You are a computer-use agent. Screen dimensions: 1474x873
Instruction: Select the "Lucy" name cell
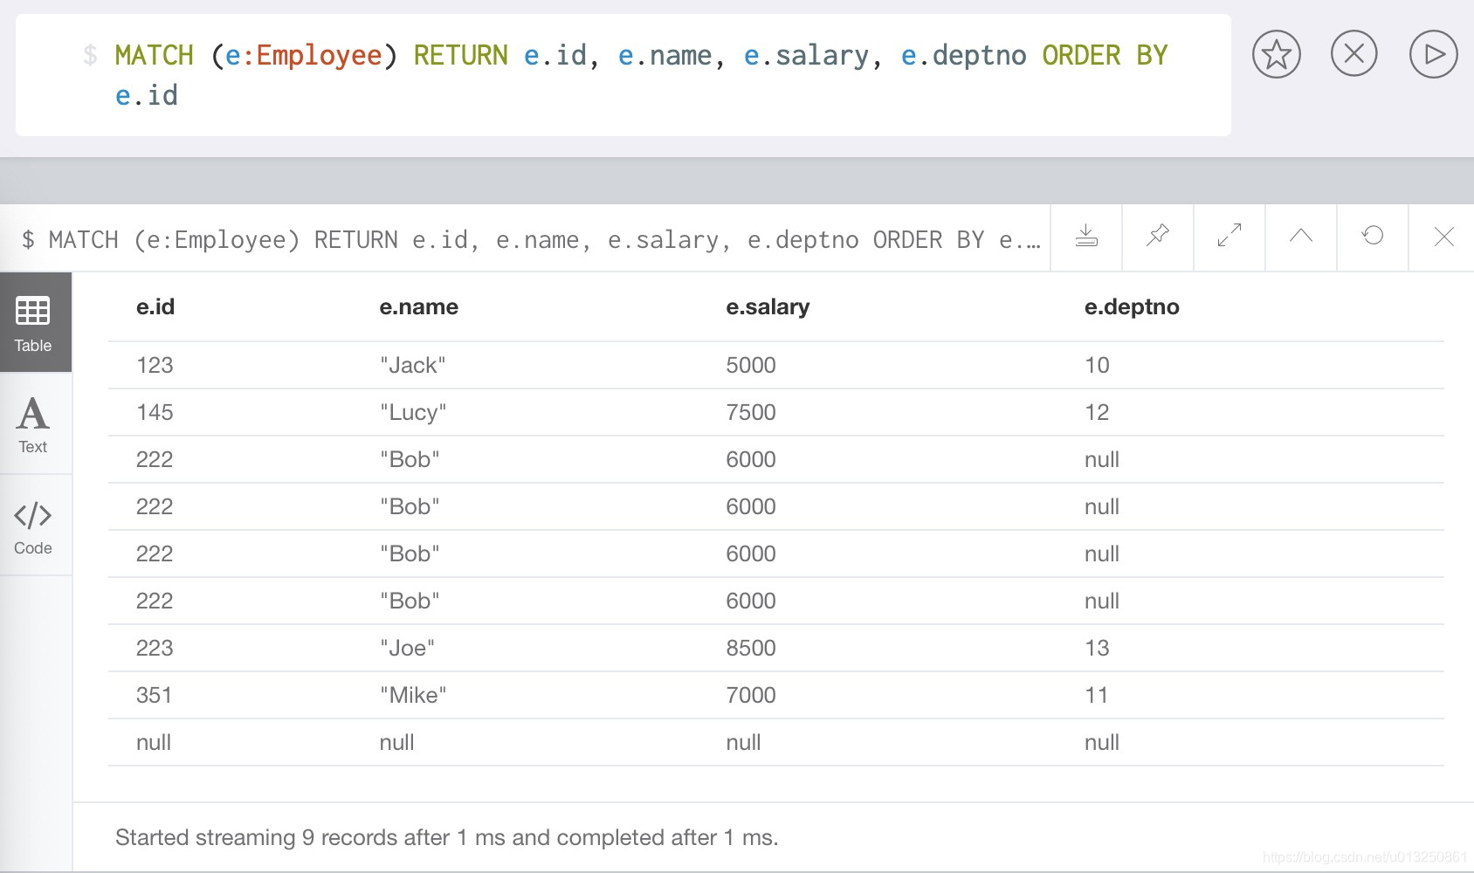click(413, 412)
